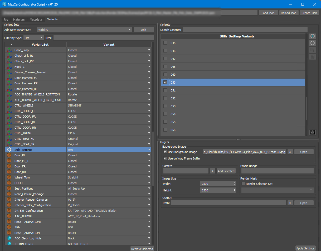
Task: Click the Output Path input field
Action: pyautogui.click(x=228, y=203)
